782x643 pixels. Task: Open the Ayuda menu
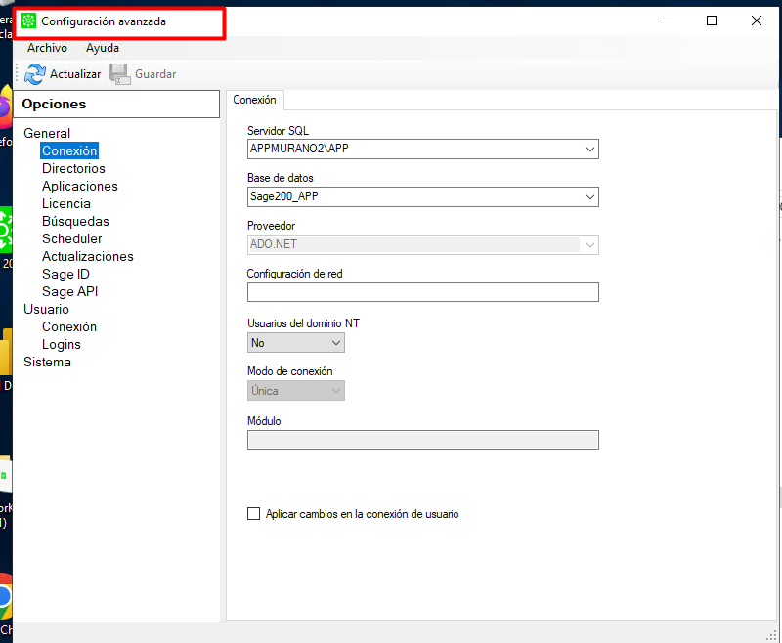[x=103, y=48]
